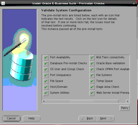Image resolution: width=138 pixels, height=125 pixels.
Task: Select the 'Host/Domain' label
Action: (x=59, y=87)
